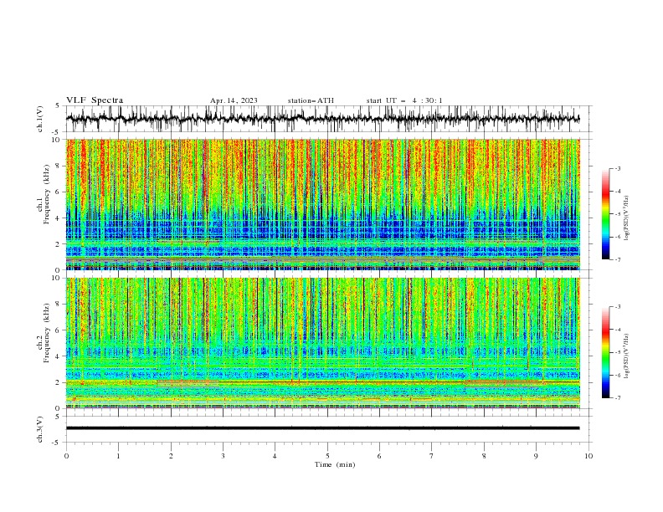Click the "ch.1(V)" waveform axis label
The width and height of the screenshot is (663, 512).
[x=40, y=119]
